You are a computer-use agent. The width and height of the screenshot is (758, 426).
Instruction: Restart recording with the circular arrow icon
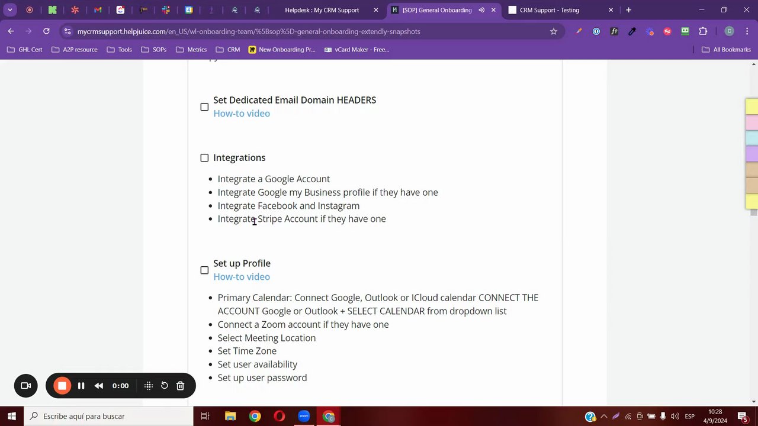coord(165,386)
